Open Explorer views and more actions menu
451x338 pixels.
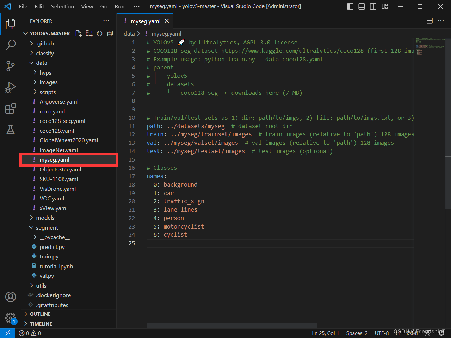tap(106, 21)
